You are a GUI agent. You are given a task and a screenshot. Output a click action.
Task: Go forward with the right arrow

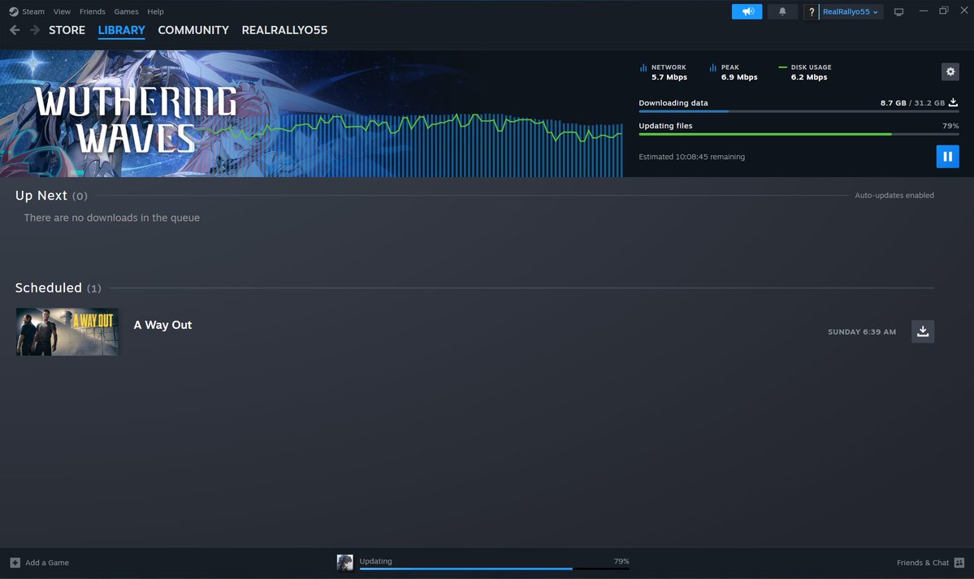tap(35, 30)
